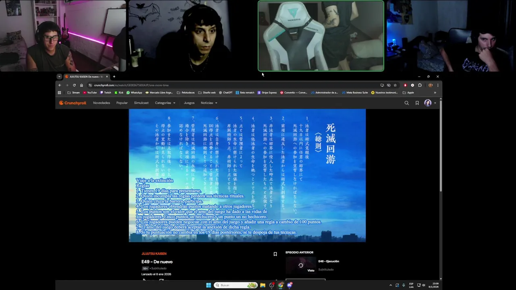Open the Chrome extensions puzzle icon
Image resolution: width=516 pixels, height=290 pixels.
coord(420,85)
